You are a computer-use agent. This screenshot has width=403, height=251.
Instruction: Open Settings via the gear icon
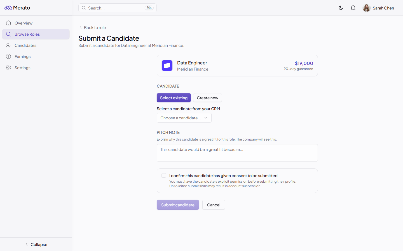pos(8,67)
